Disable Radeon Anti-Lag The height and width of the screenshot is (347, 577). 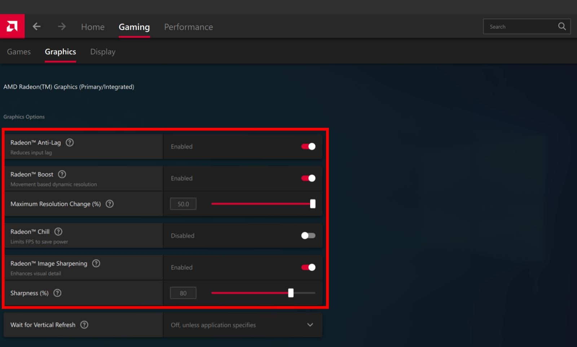(x=308, y=147)
